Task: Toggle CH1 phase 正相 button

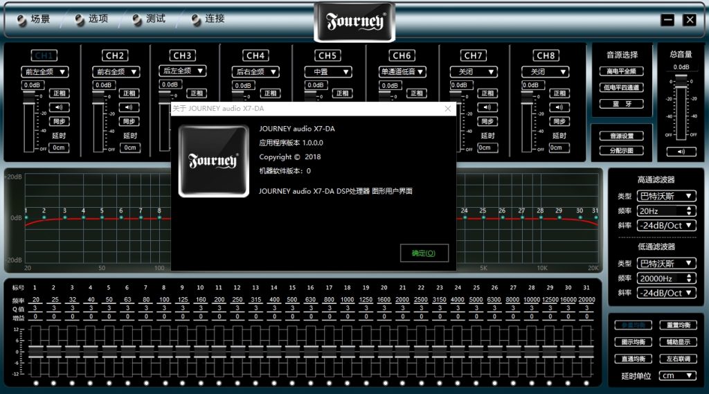Action: [60, 93]
